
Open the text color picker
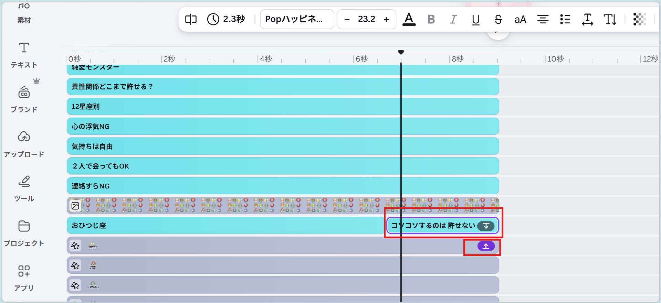[x=409, y=19]
